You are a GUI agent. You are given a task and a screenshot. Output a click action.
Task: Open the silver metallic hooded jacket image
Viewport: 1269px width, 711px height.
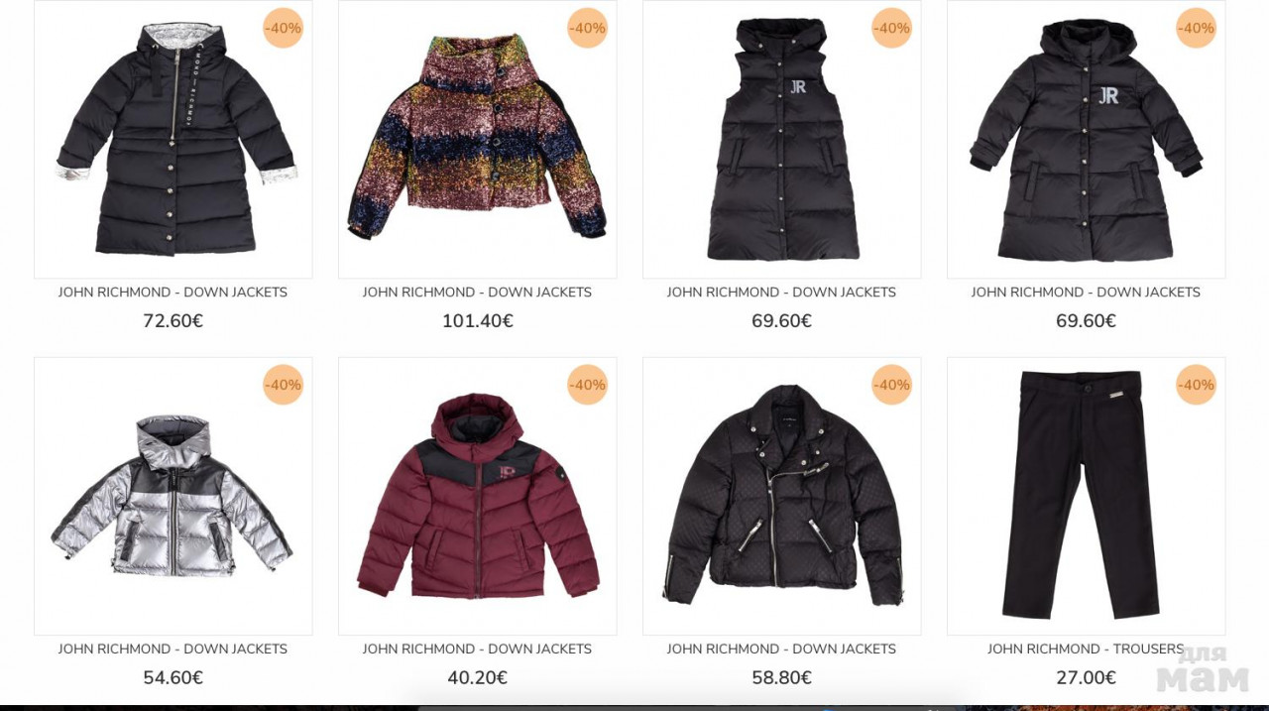coord(173,496)
